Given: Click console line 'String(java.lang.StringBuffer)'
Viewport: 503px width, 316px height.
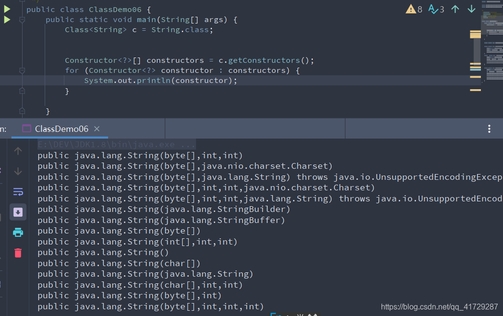Looking at the screenshot, I should click(x=161, y=220).
